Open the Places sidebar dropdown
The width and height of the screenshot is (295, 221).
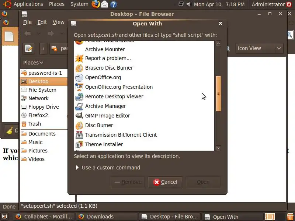pyautogui.click(x=33, y=63)
